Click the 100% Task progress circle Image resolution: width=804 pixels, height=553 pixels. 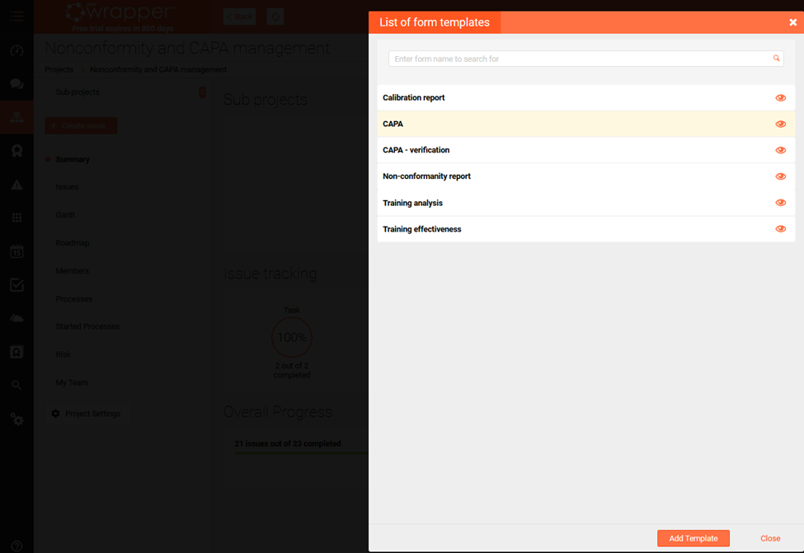pyautogui.click(x=292, y=337)
